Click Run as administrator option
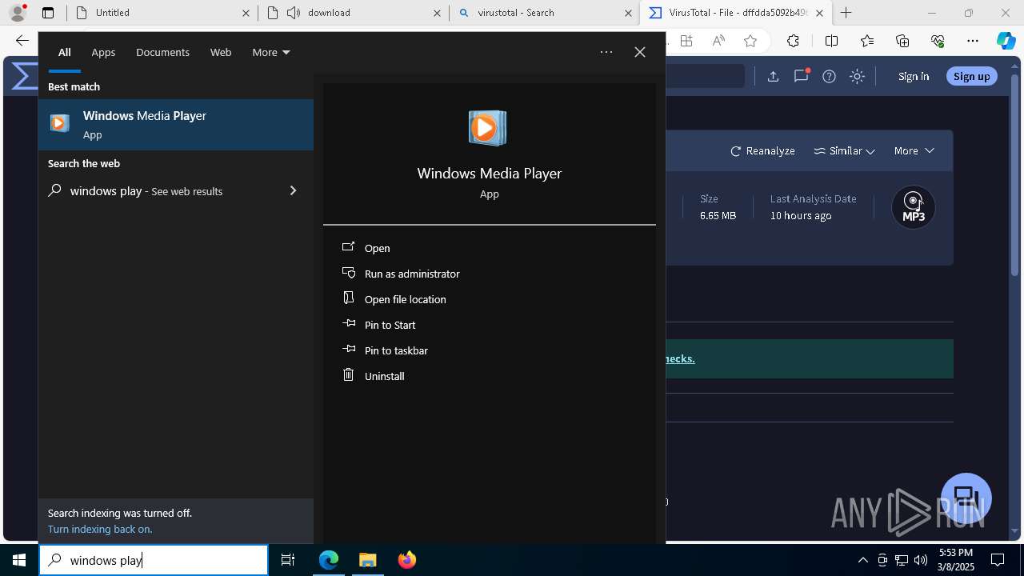This screenshot has width=1024, height=576. point(412,274)
